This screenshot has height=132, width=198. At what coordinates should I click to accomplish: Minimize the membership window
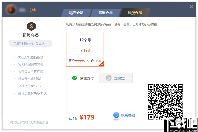pyautogui.click(x=186, y=7)
